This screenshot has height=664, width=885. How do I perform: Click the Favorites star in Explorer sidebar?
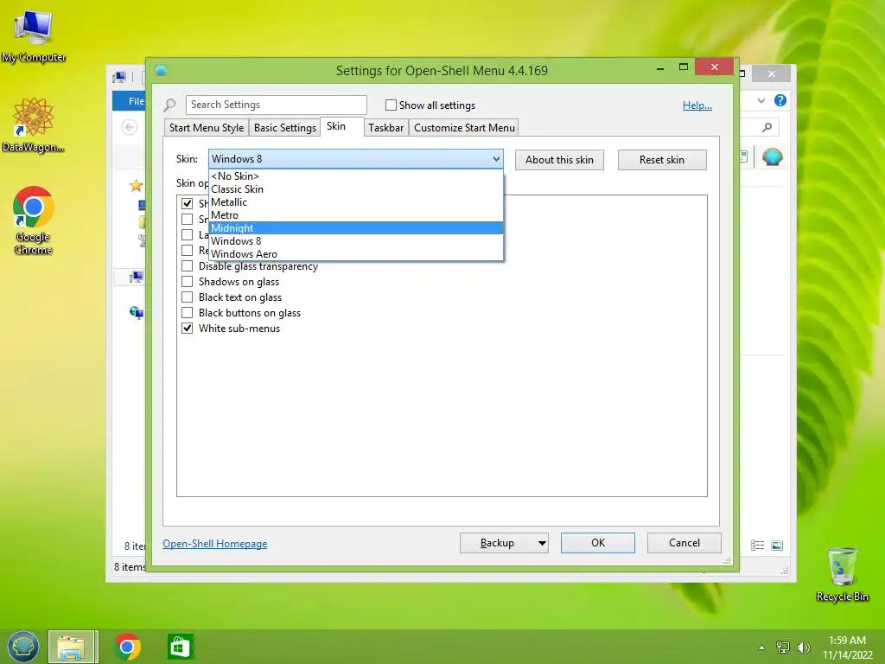[x=136, y=185]
